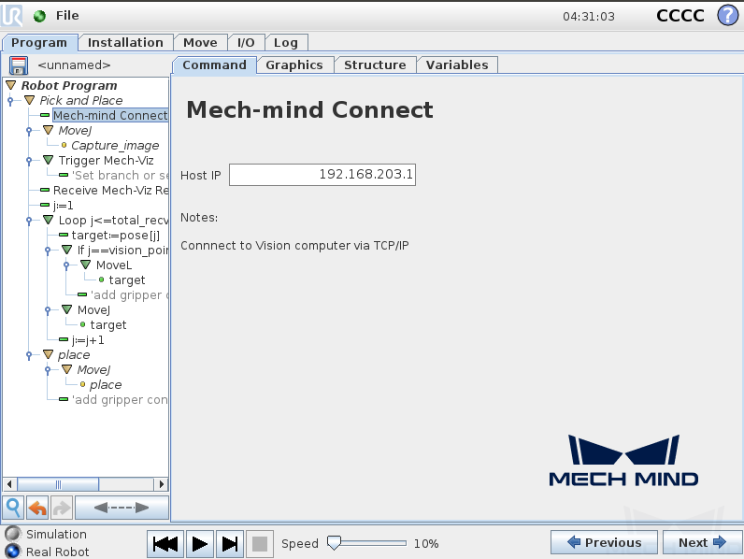Switch to the Graphics subtab
Viewport: 744px width, 559px height.
tap(294, 65)
